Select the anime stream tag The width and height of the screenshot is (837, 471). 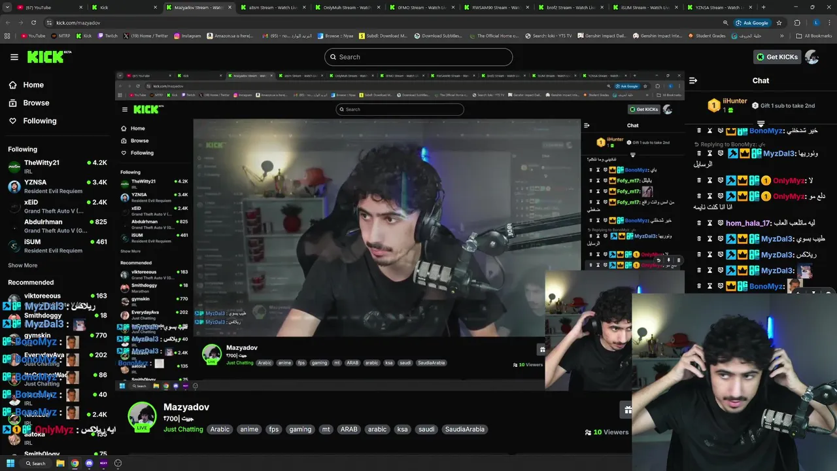[249, 430]
